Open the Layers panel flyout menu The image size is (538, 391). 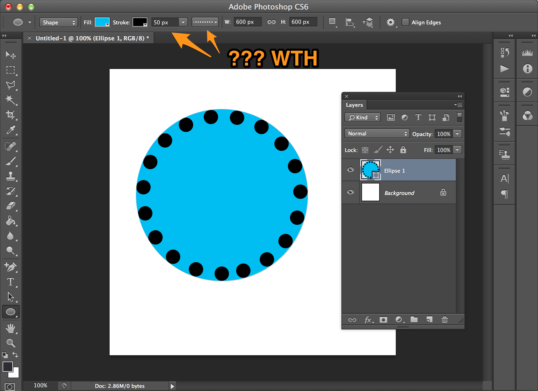[458, 105]
